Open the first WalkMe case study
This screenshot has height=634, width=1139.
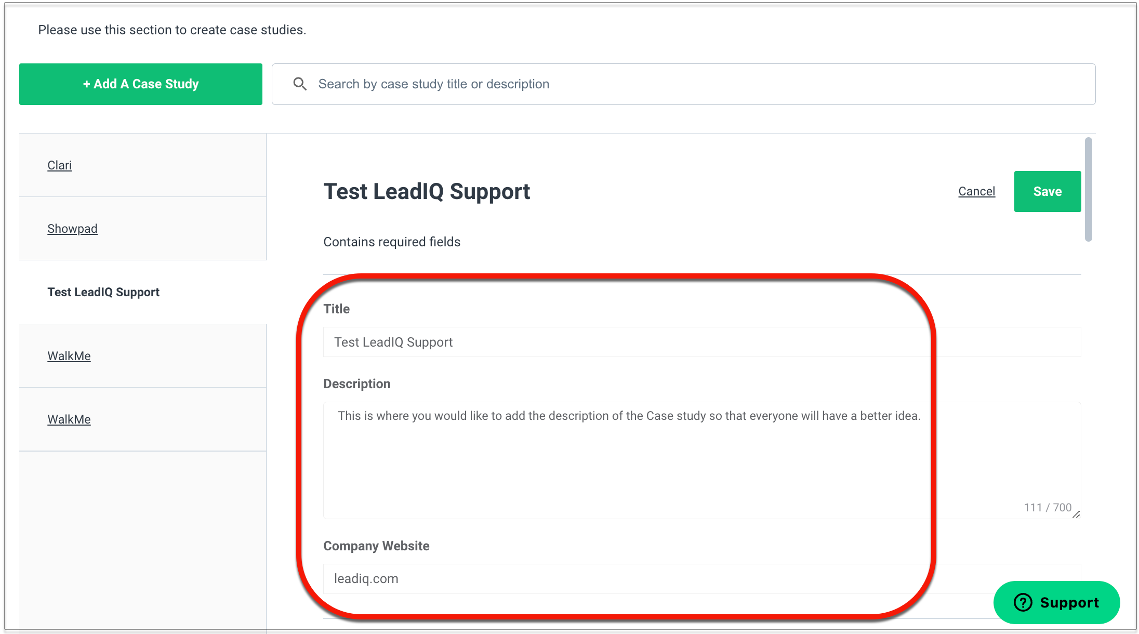point(69,356)
